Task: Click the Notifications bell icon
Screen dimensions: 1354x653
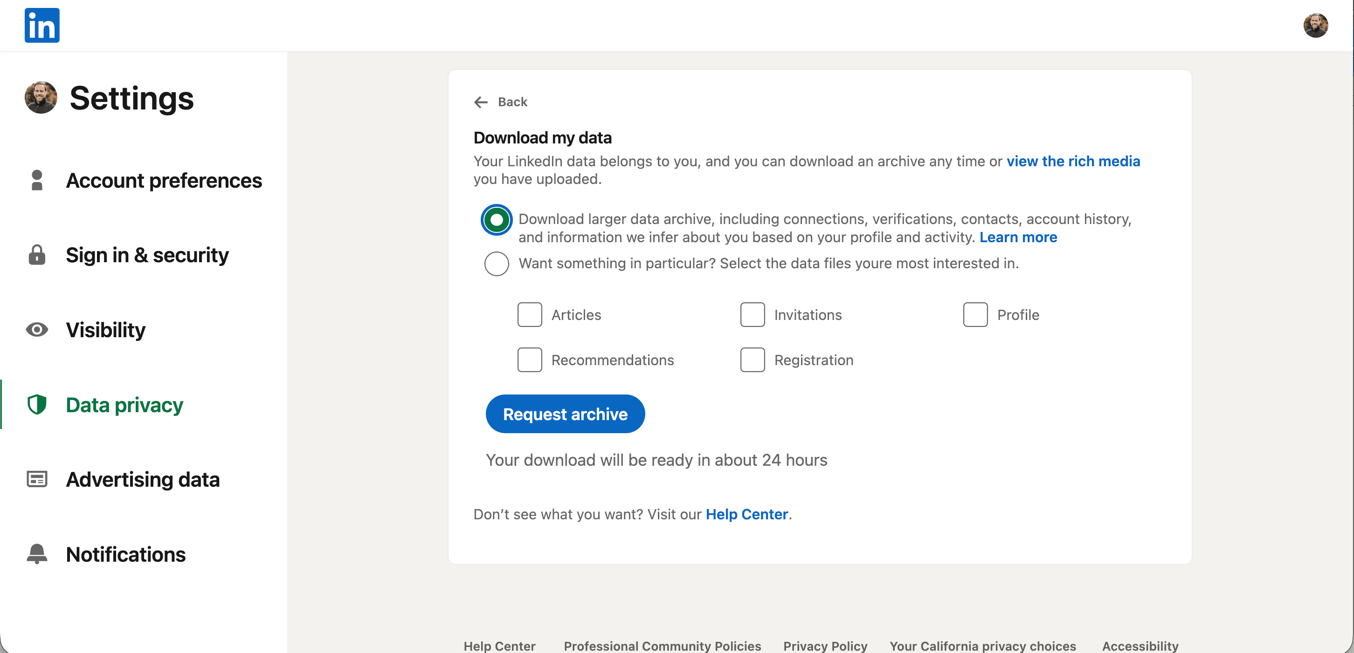Action: pos(37,554)
